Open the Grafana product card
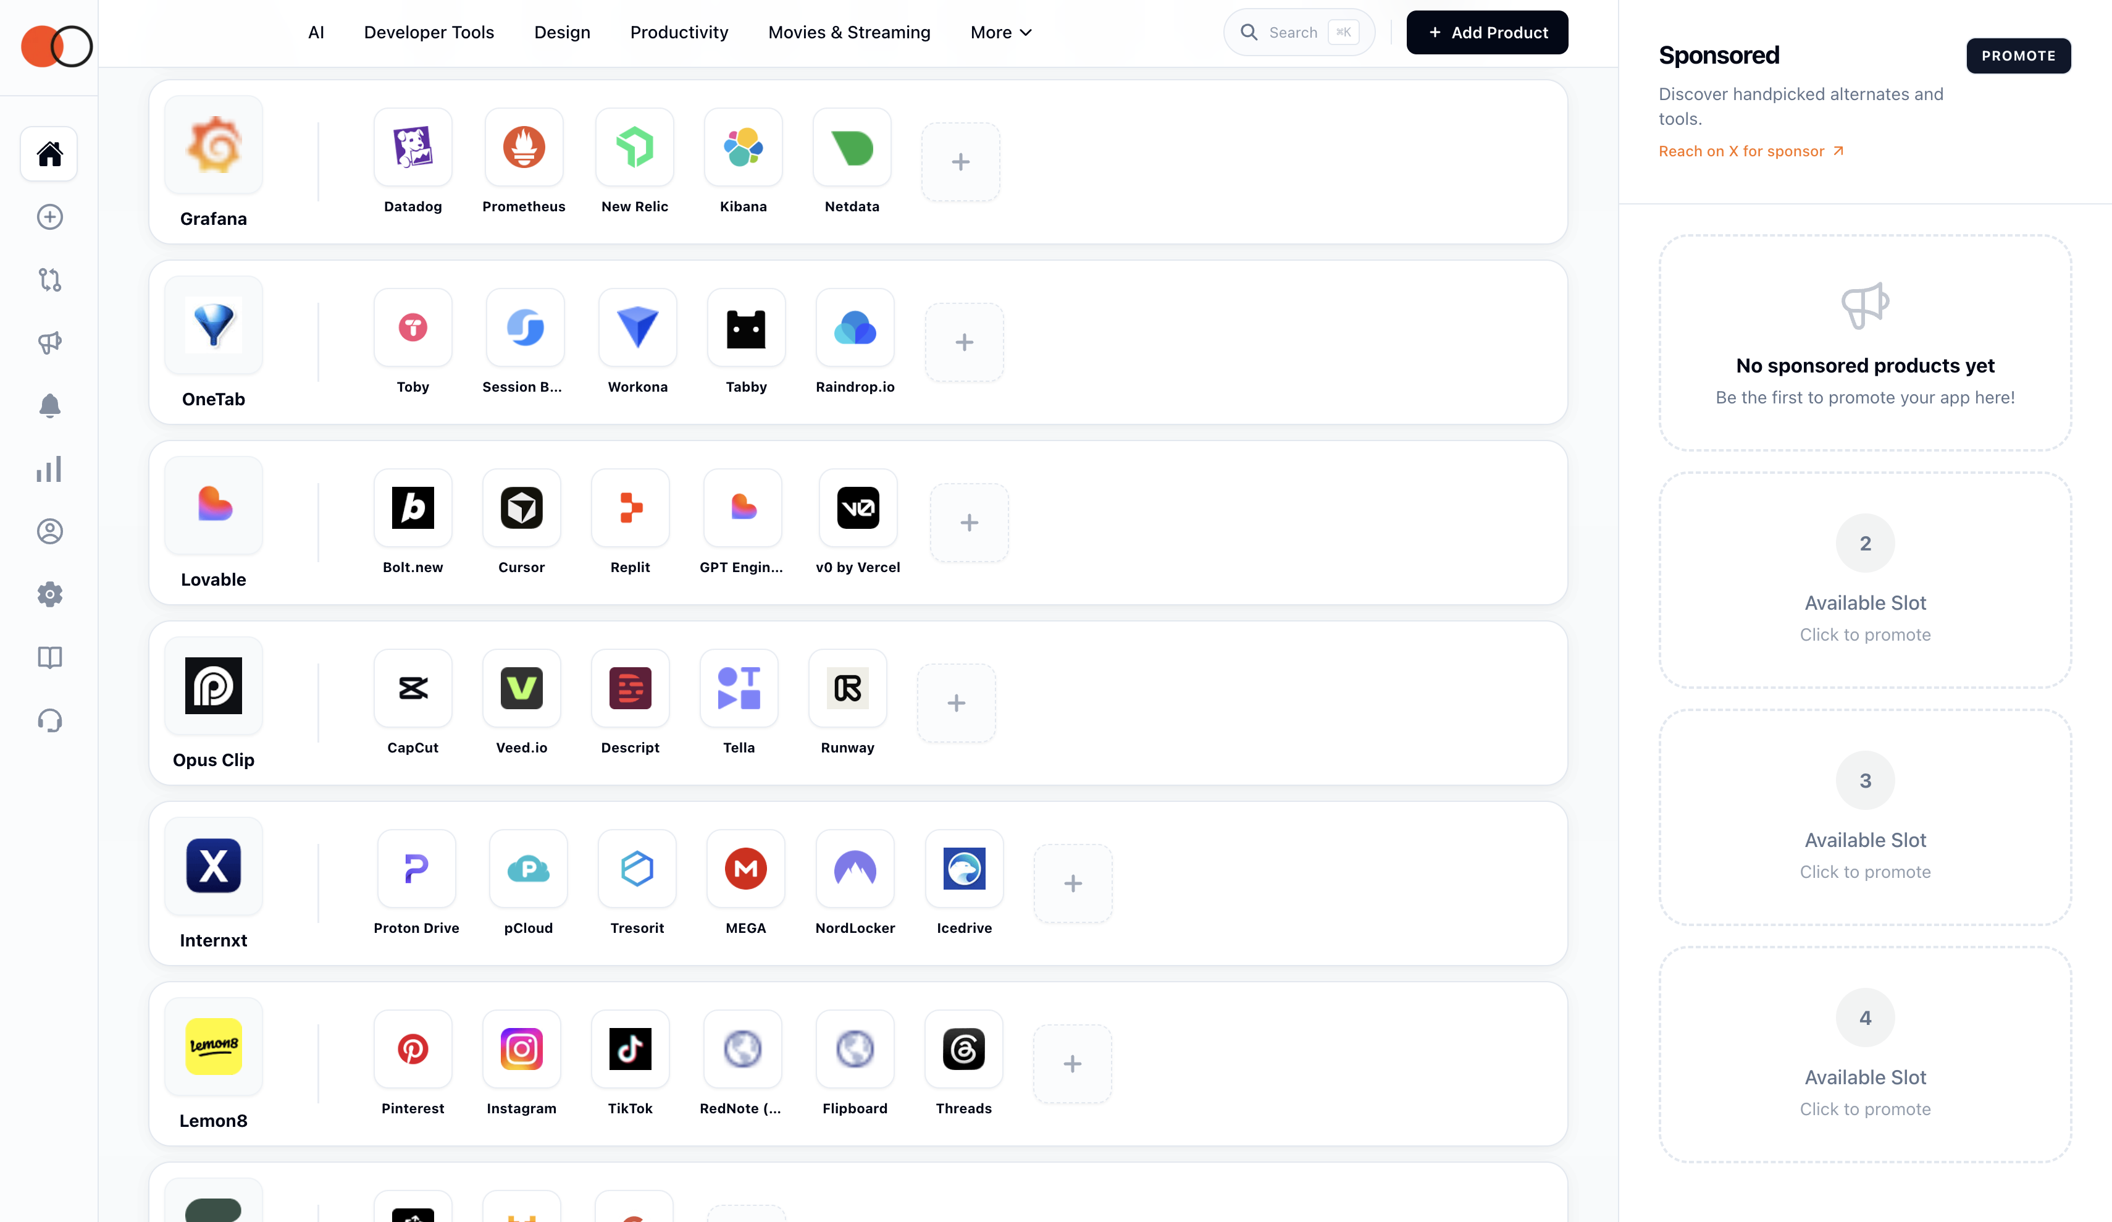The image size is (2112, 1222). point(214,162)
